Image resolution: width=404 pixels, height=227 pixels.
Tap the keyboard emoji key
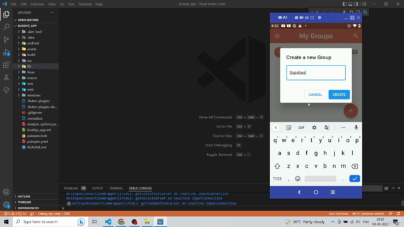[297, 178]
